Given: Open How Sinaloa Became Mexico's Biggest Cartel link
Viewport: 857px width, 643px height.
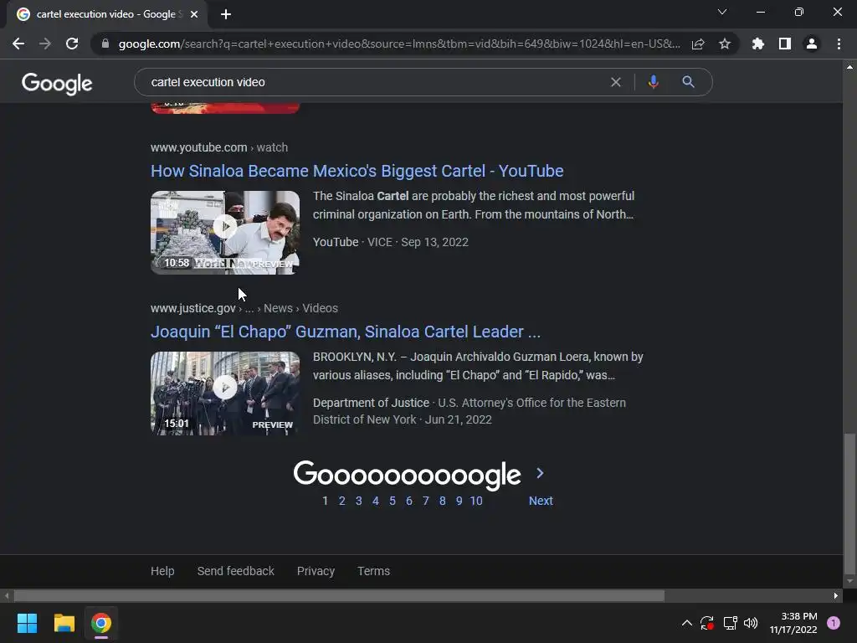Looking at the screenshot, I should 357,171.
